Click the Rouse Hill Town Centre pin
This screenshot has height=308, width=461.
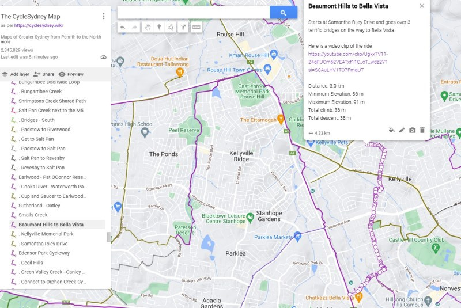pyautogui.click(x=267, y=69)
